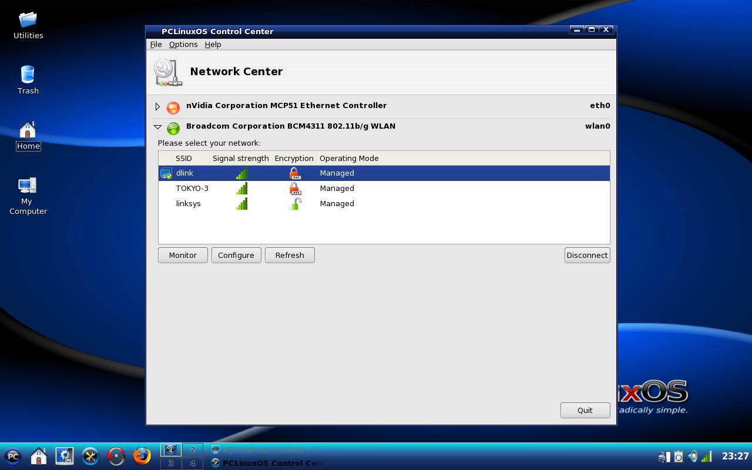This screenshot has height=470, width=752.
Task: Click the Network Center header icon
Action: (168, 72)
